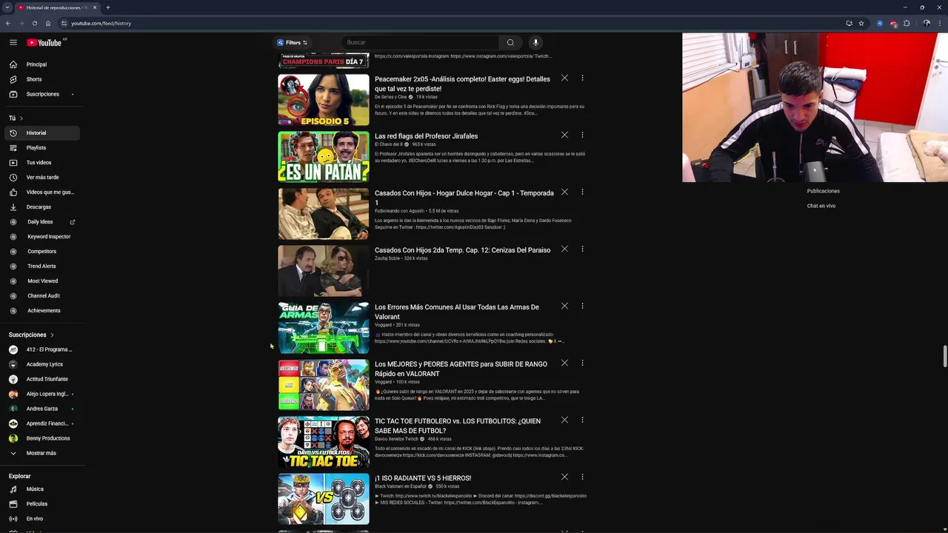Open Tus videos in sidebar
The height and width of the screenshot is (533, 948).
[42, 162]
